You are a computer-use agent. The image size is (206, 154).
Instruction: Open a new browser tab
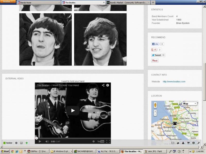153,3
